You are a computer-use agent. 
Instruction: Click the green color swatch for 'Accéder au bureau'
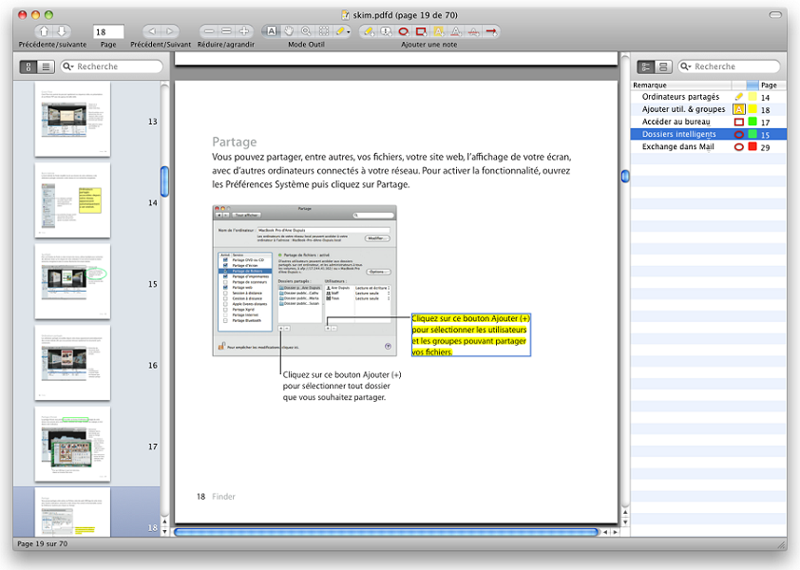pos(752,123)
